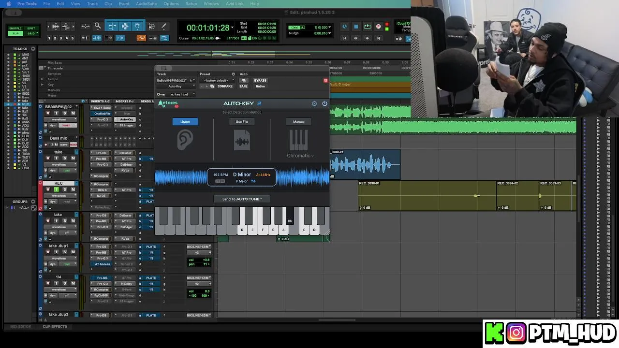Select the Trim tool in toolbar
619x348 pixels.
112,26
